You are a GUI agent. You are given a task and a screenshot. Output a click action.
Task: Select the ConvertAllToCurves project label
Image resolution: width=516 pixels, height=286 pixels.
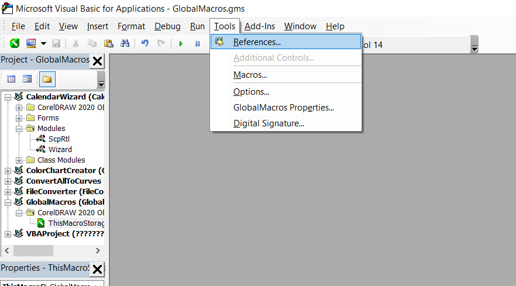tap(64, 181)
